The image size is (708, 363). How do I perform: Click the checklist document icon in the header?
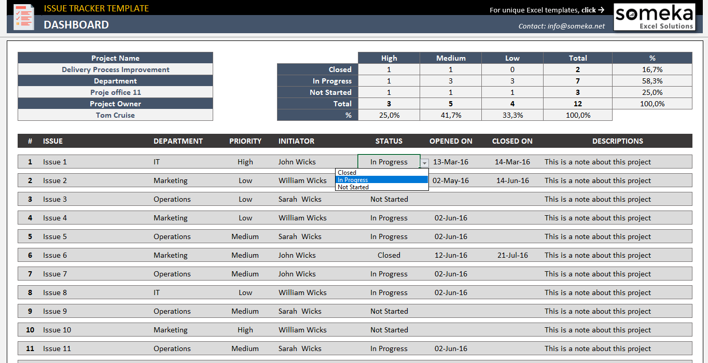click(x=23, y=17)
